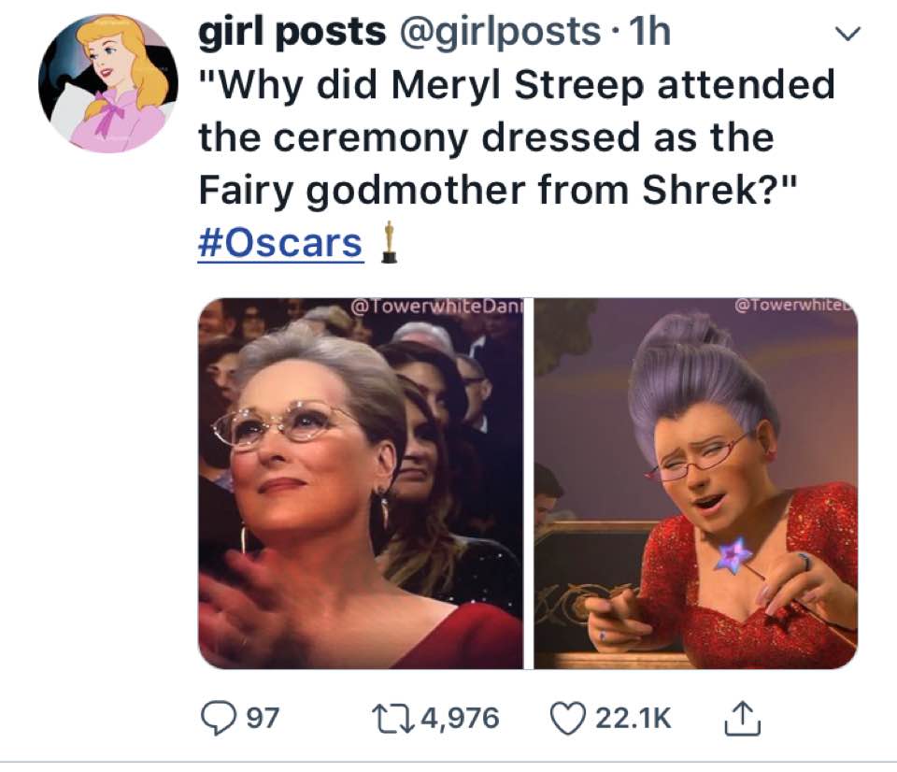This screenshot has width=897, height=772.
Task: Click the 4,976 retweets count
Action: tap(461, 718)
